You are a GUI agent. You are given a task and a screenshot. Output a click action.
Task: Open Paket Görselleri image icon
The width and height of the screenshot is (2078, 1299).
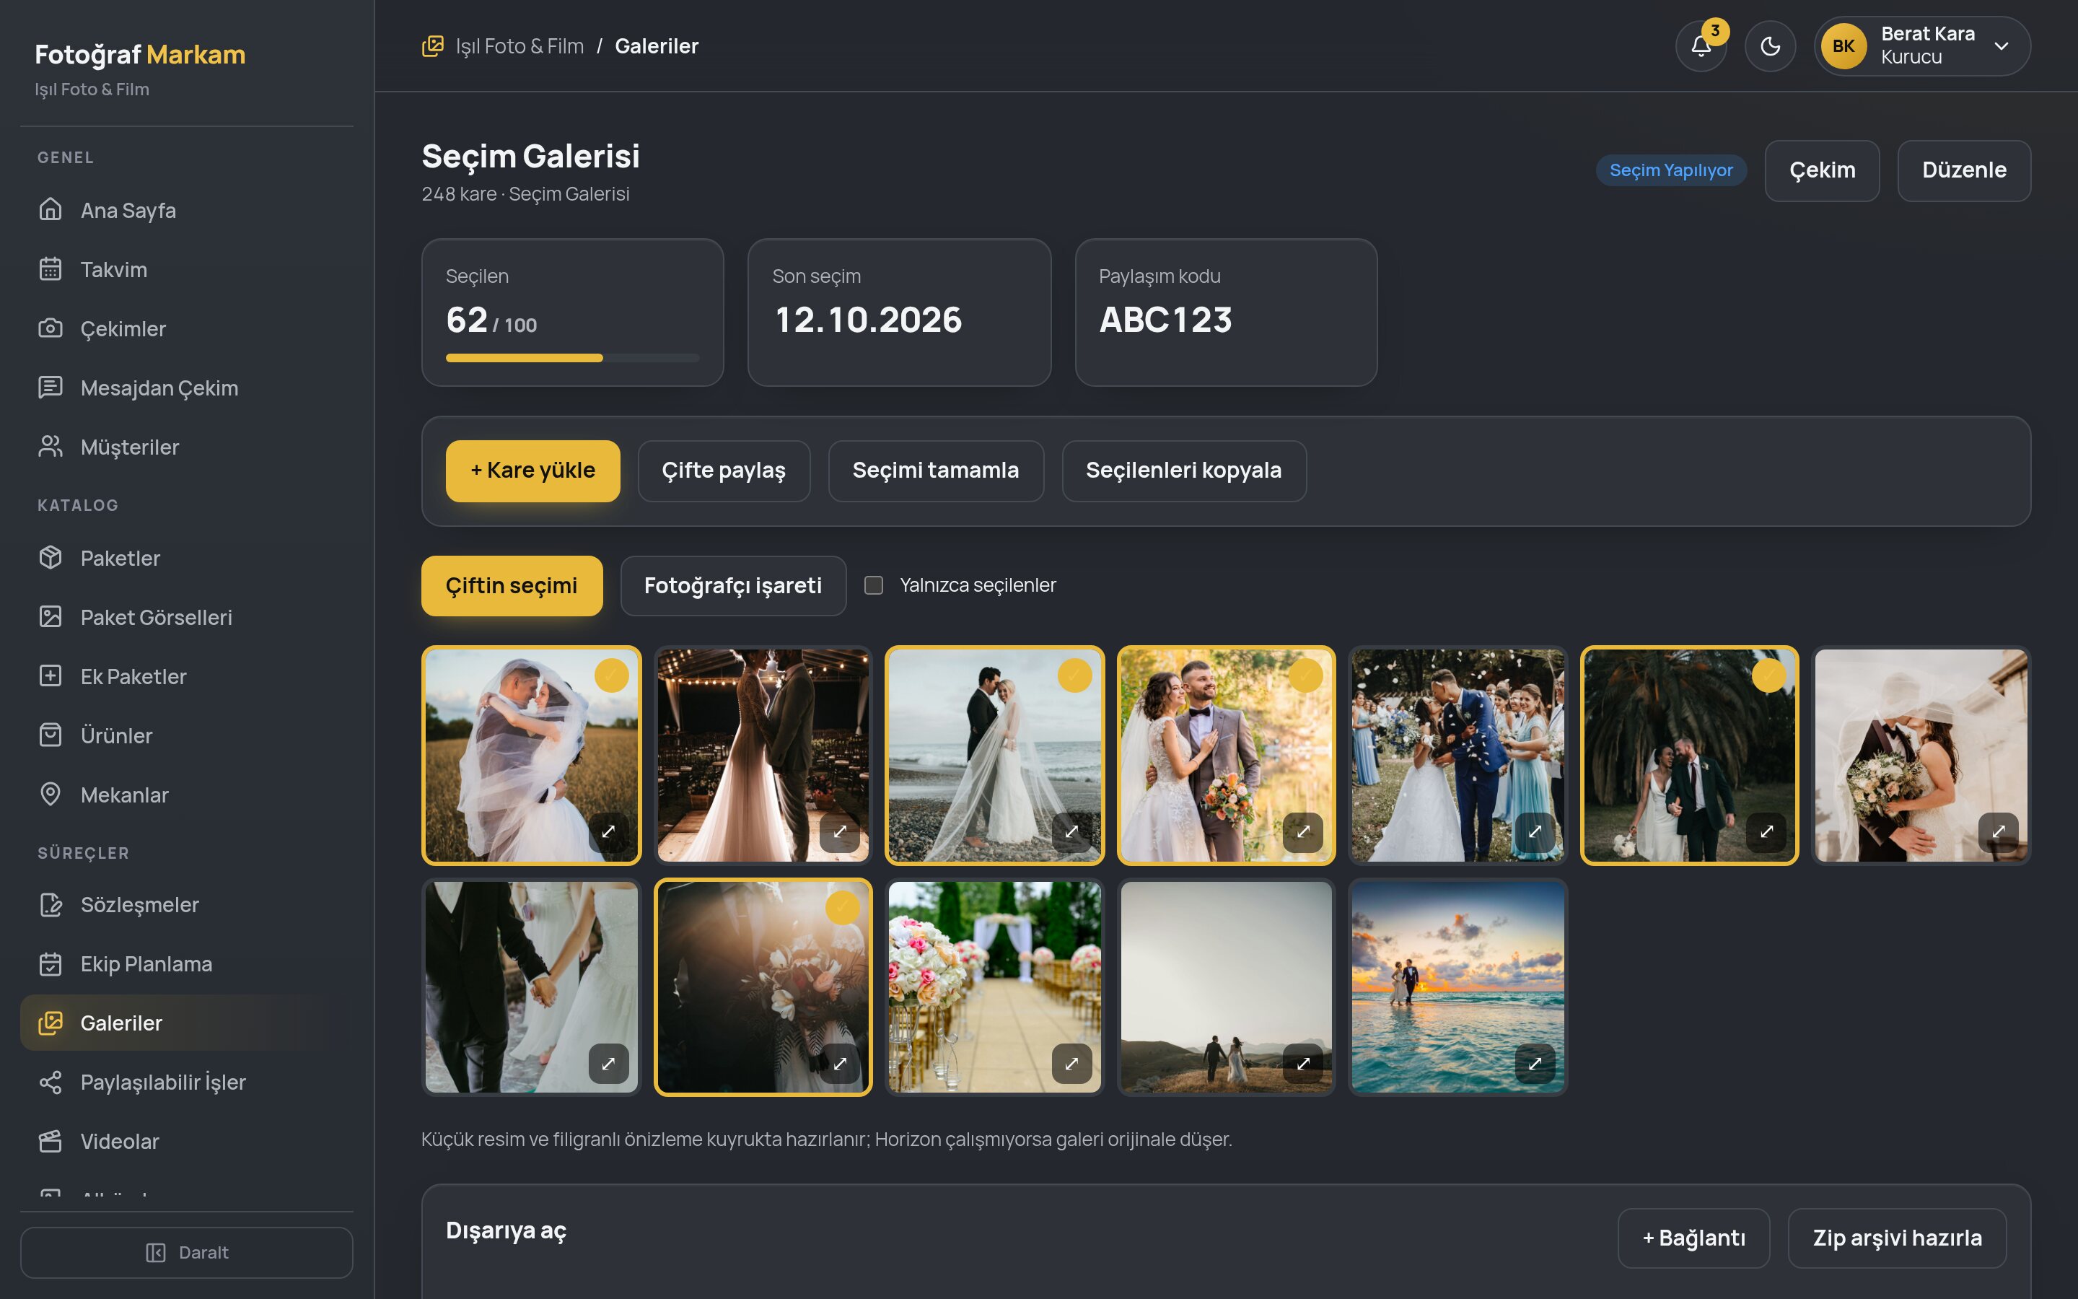(x=51, y=617)
